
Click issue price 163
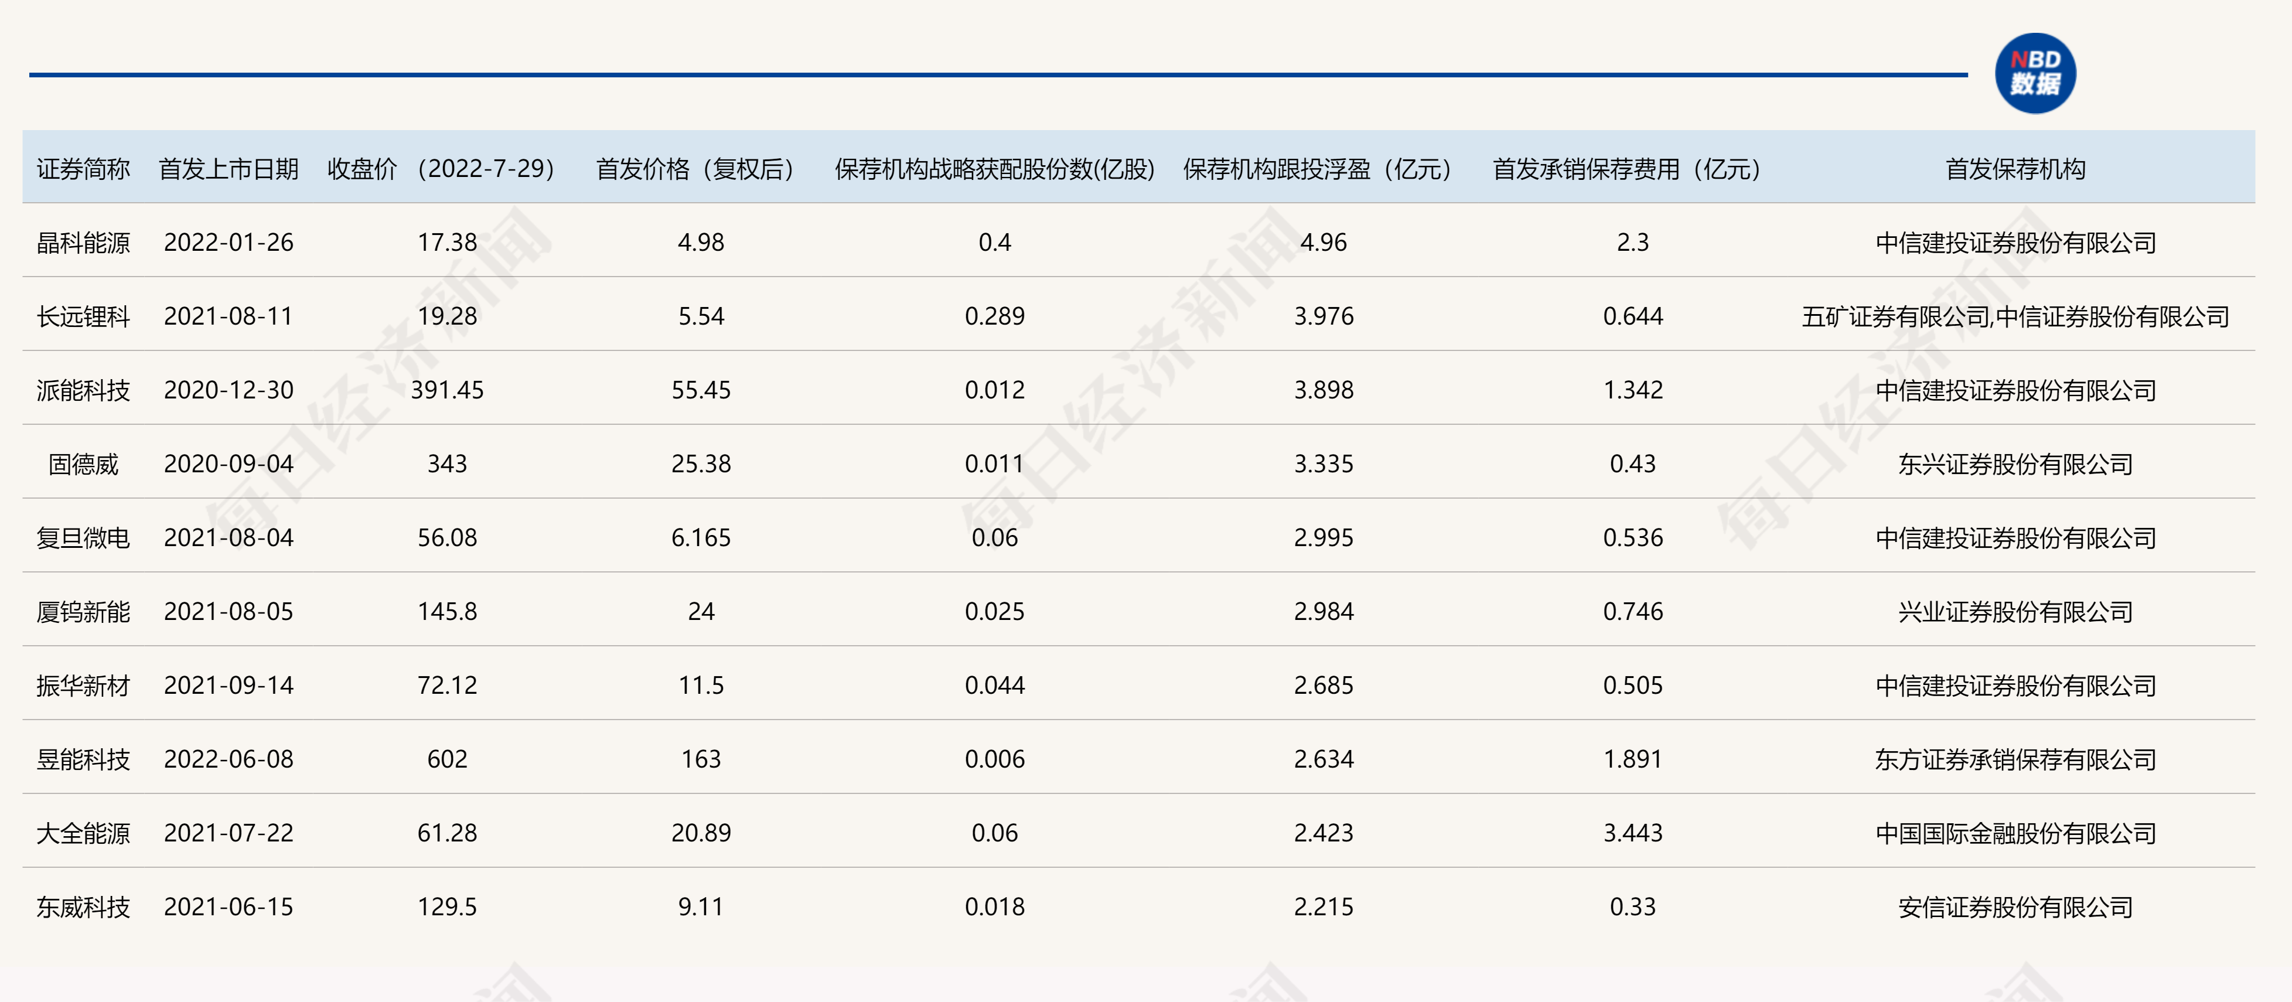[701, 760]
